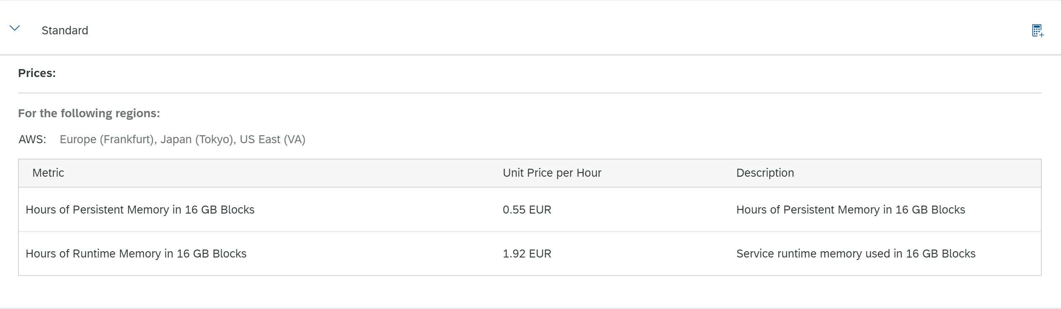
Task: Click the Standard plan title
Action: click(x=65, y=31)
